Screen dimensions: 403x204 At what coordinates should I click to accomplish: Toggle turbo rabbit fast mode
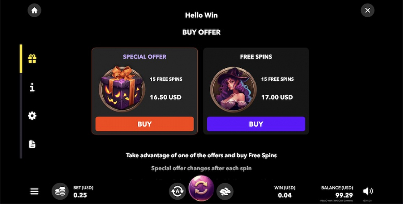tap(225, 191)
